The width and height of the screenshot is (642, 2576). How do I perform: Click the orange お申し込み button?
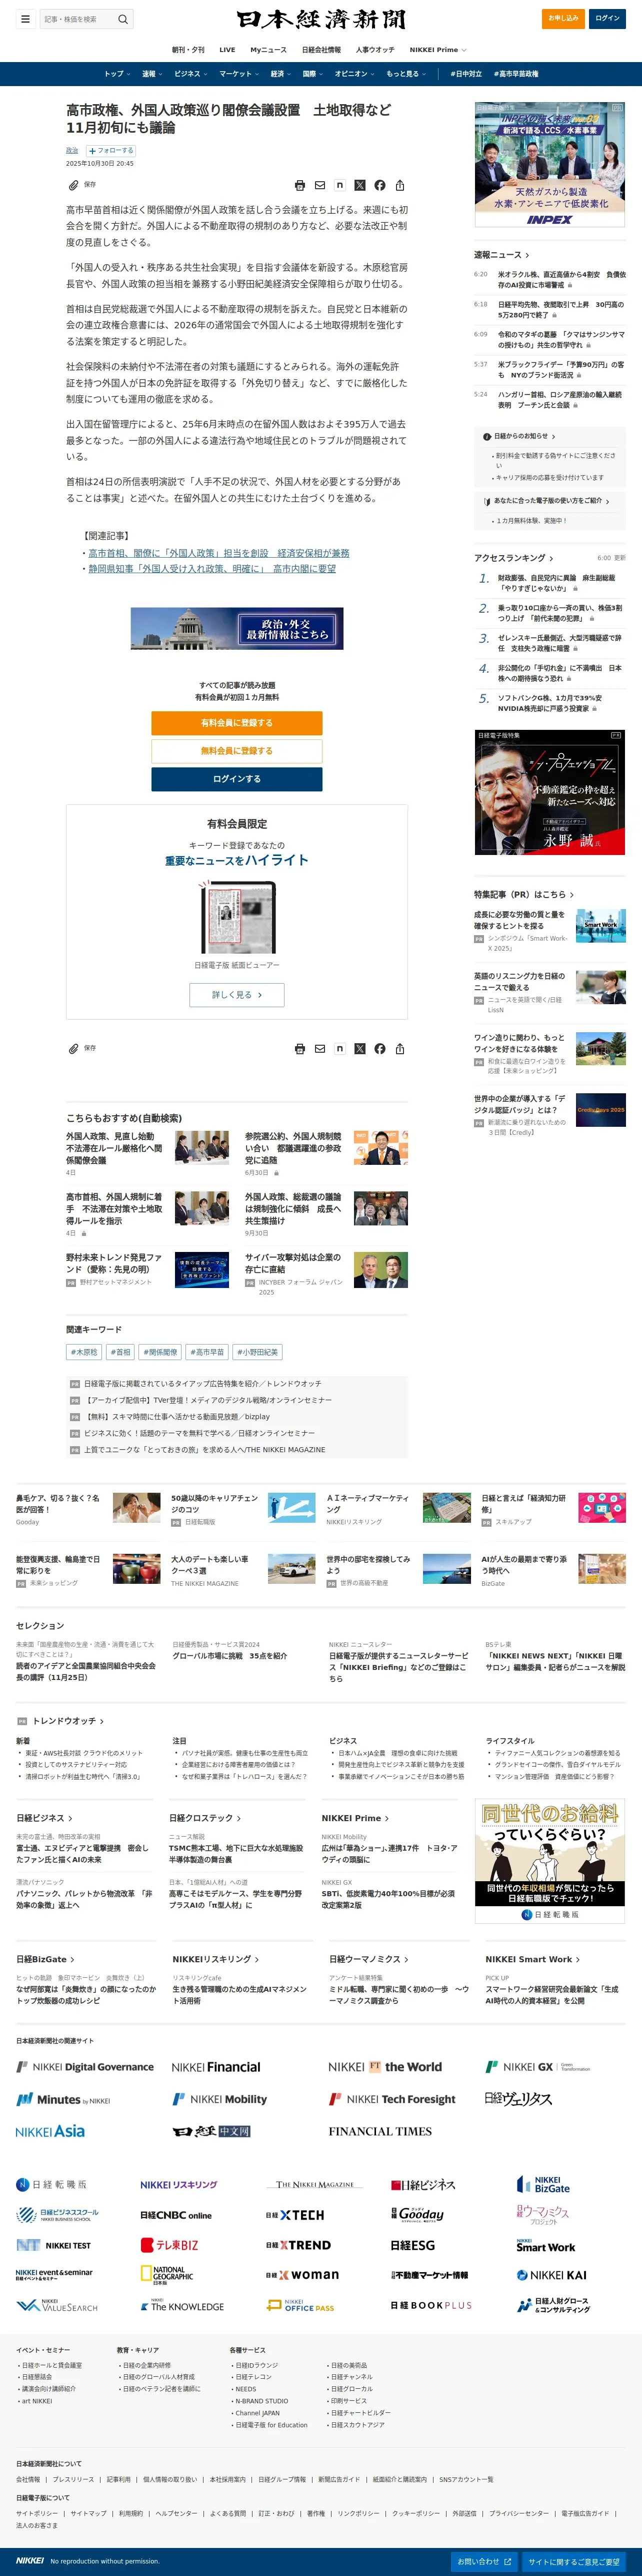coord(564,19)
